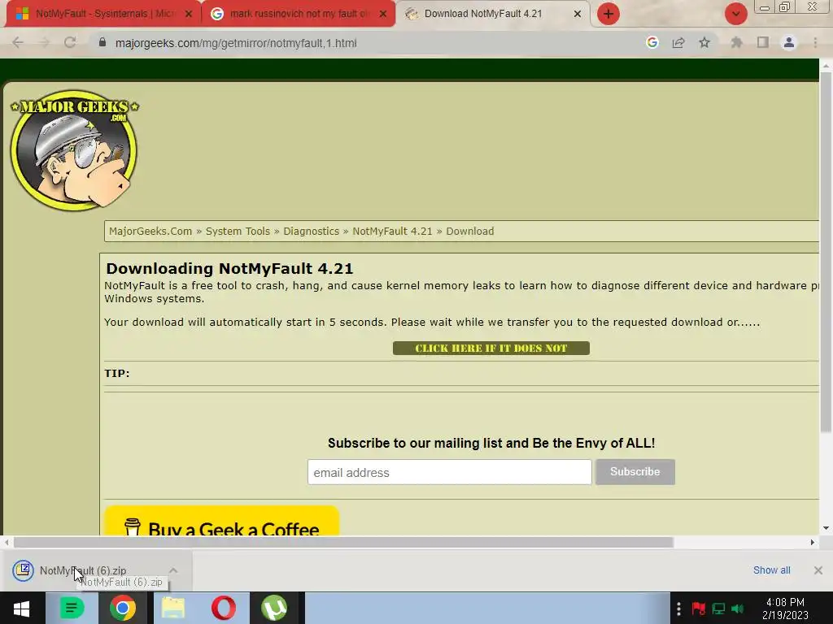Close the downloads bar
The height and width of the screenshot is (624, 833).
pyautogui.click(x=818, y=570)
